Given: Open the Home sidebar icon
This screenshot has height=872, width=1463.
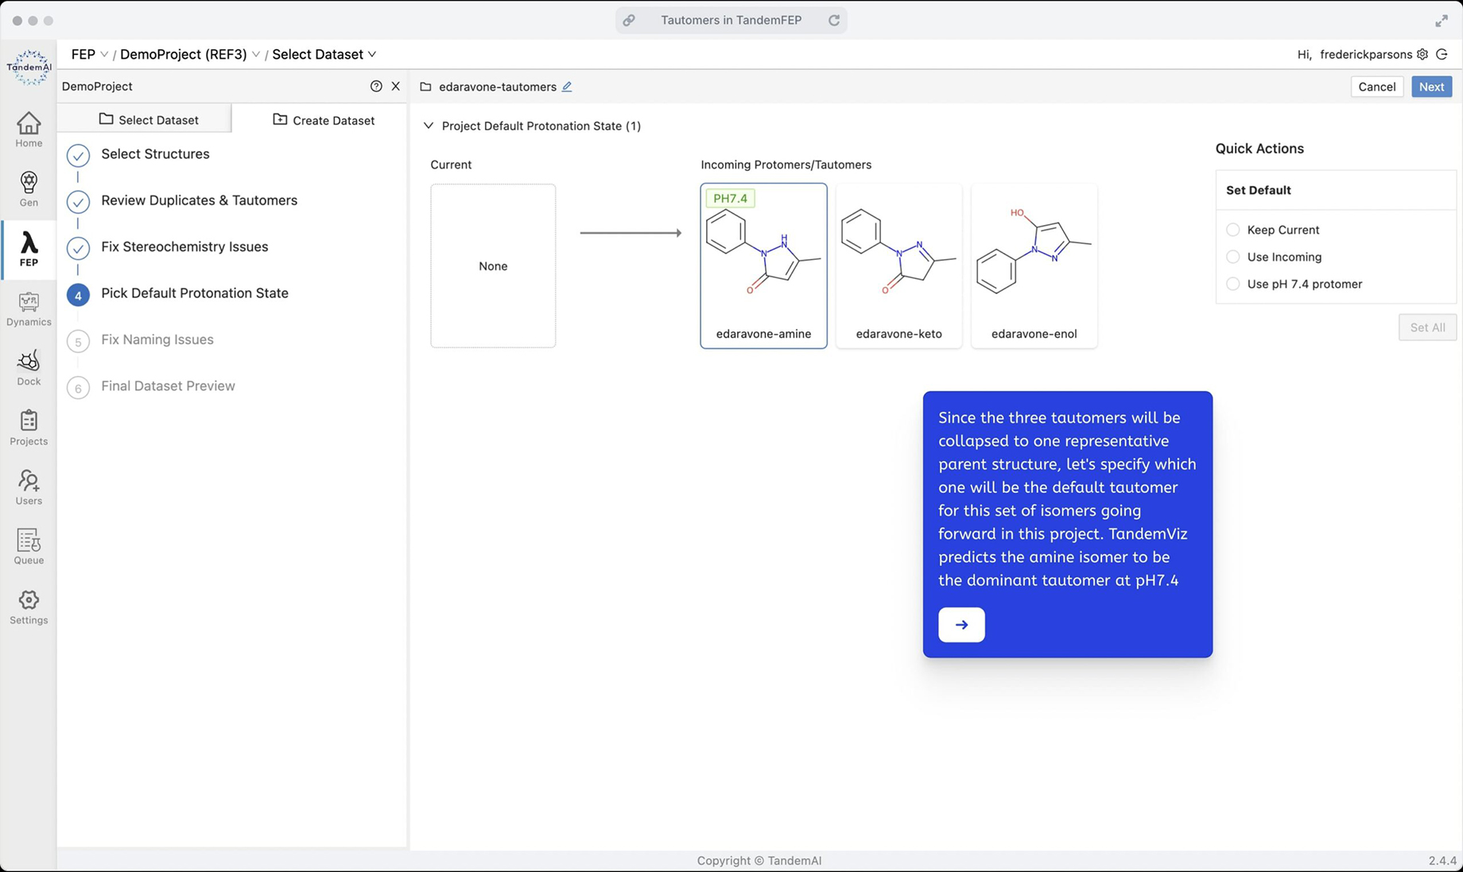Looking at the screenshot, I should 29,130.
